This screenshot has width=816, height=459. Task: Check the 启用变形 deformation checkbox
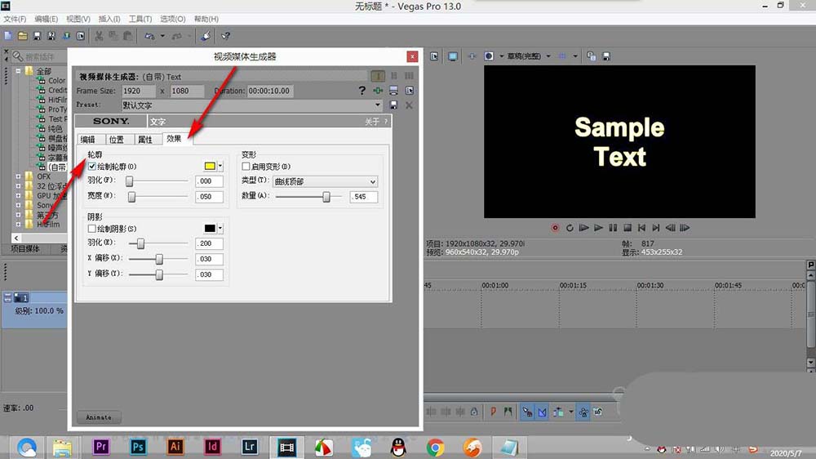246,167
